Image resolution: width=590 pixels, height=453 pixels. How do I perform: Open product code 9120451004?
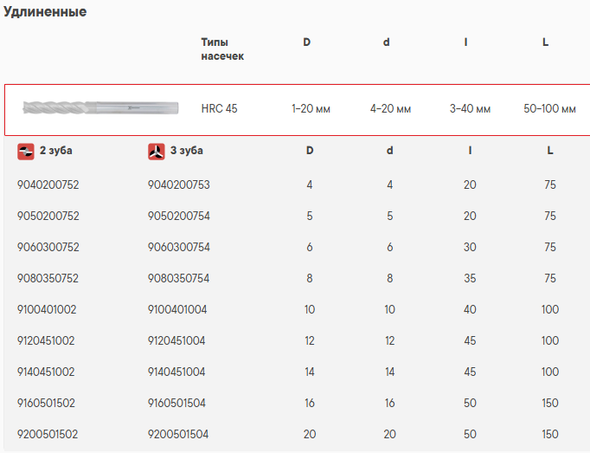(x=177, y=340)
